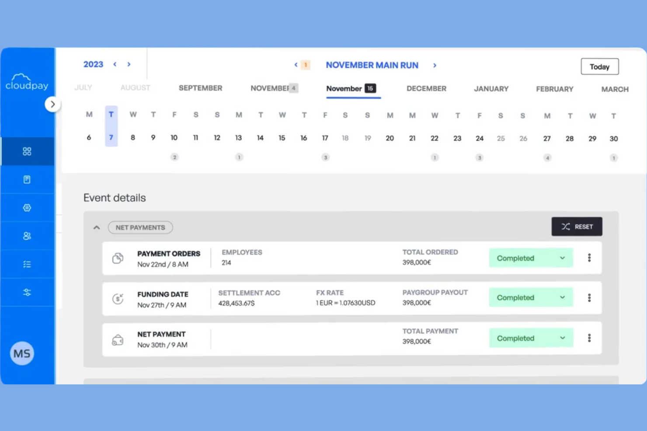Select the AUGUST month tab

[135, 88]
